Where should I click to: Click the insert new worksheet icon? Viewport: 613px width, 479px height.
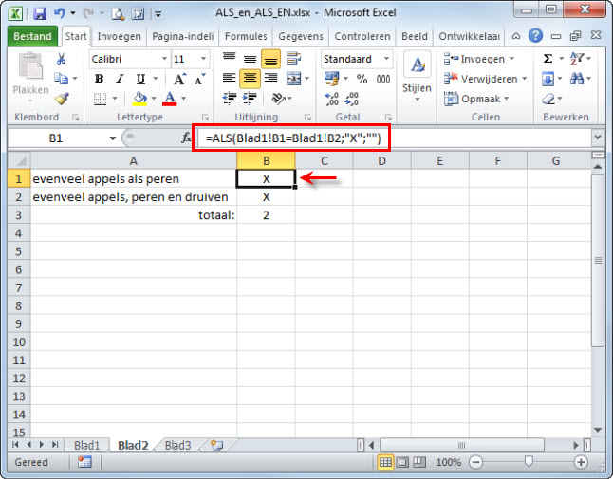[x=216, y=445]
